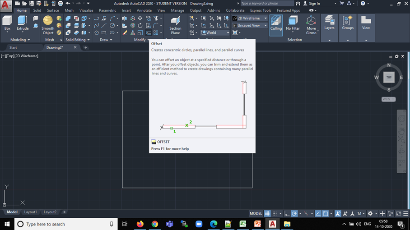Choose the Polygon draw tool
The height and width of the screenshot is (230, 410).
(x=97, y=32)
